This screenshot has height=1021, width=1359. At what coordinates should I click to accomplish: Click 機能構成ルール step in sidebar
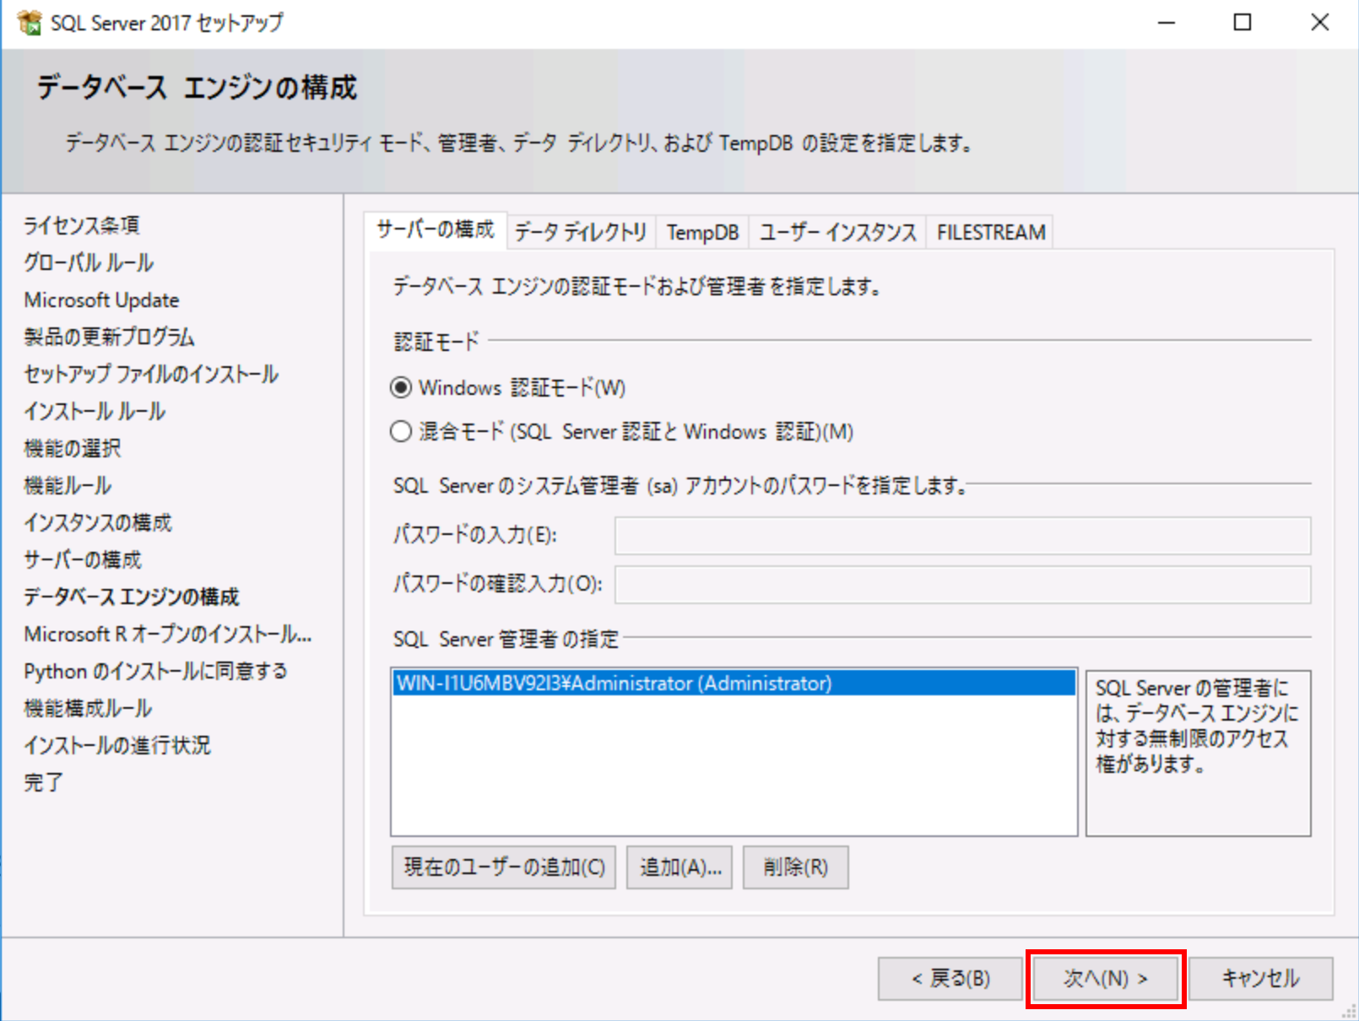(x=89, y=708)
